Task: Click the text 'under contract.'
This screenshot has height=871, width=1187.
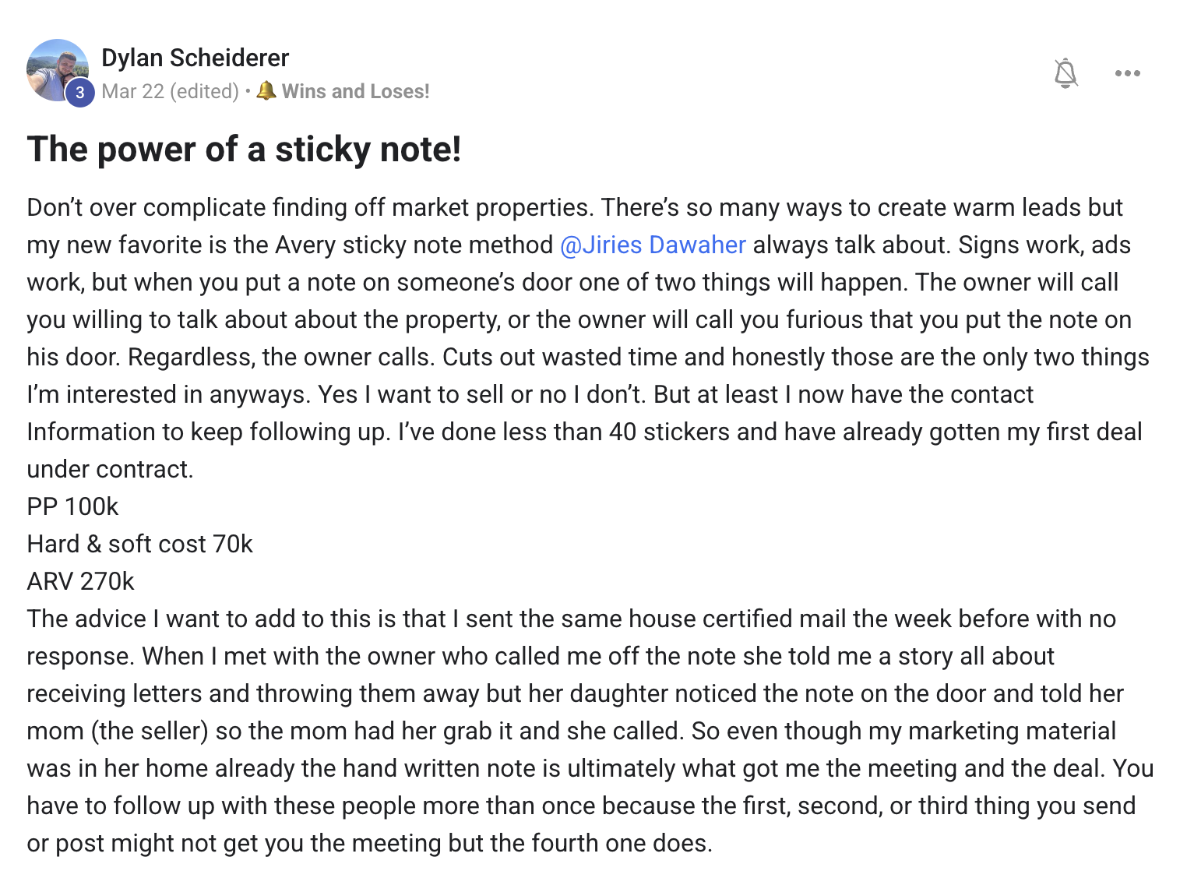Action: pyautogui.click(x=110, y=469)
